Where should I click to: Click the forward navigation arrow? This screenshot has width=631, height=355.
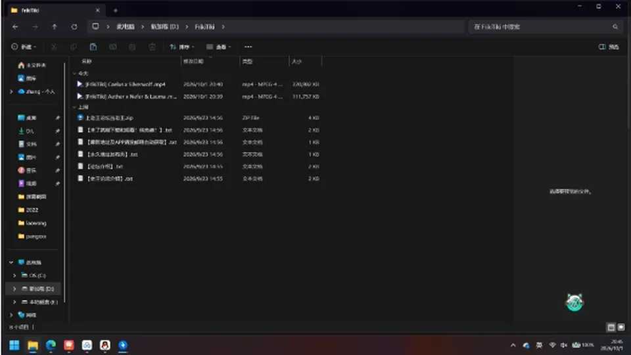coord(35,26)
